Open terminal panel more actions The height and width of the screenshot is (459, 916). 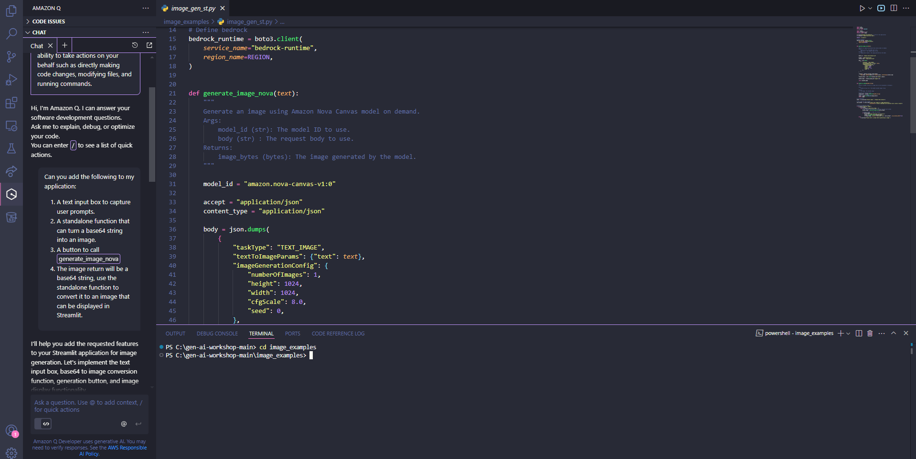coord(882,333)
